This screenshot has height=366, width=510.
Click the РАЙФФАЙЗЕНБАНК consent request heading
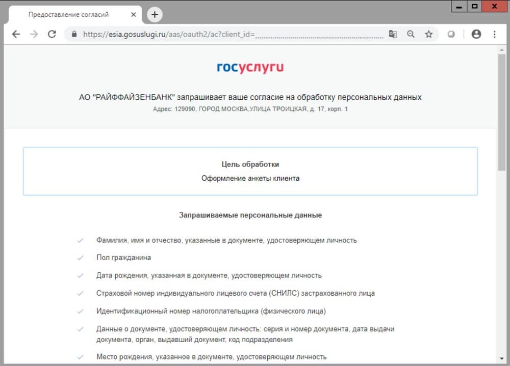[x=250, y=97]
